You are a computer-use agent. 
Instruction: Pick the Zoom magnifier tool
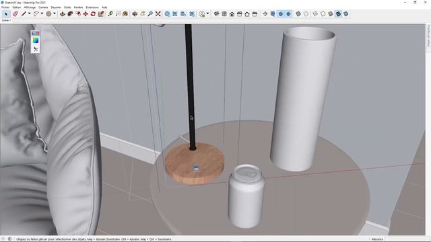[150, 13]
